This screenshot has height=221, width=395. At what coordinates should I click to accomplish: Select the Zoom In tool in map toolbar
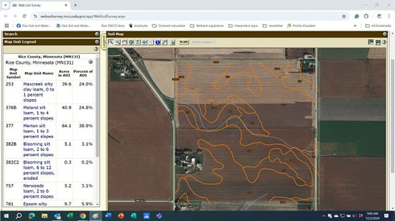point(111,42)
